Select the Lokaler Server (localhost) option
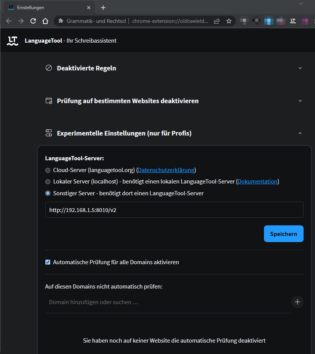The width and height of the screenshot is (315, 354). (x=48, y=182)
